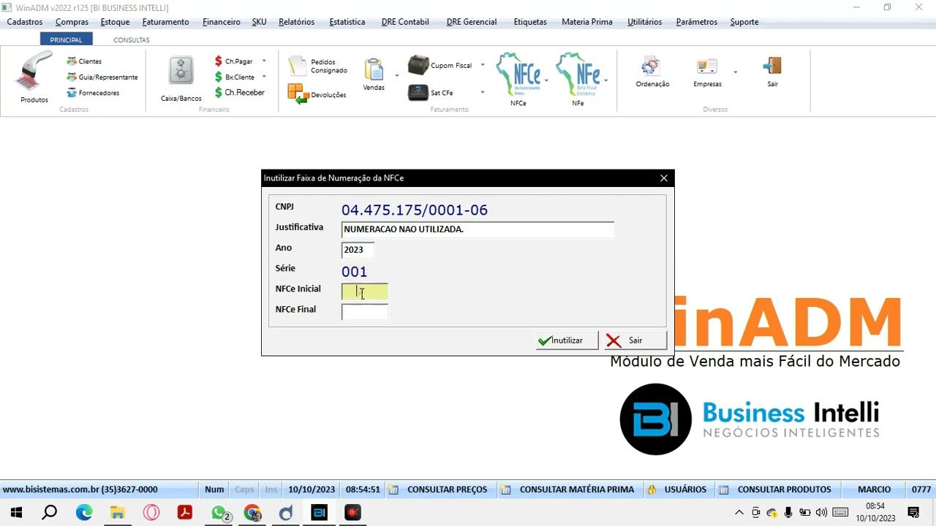The height and width of the screenshot is (526, 936).
Task: Open the Utilitários menu
Action: [644, 22]
